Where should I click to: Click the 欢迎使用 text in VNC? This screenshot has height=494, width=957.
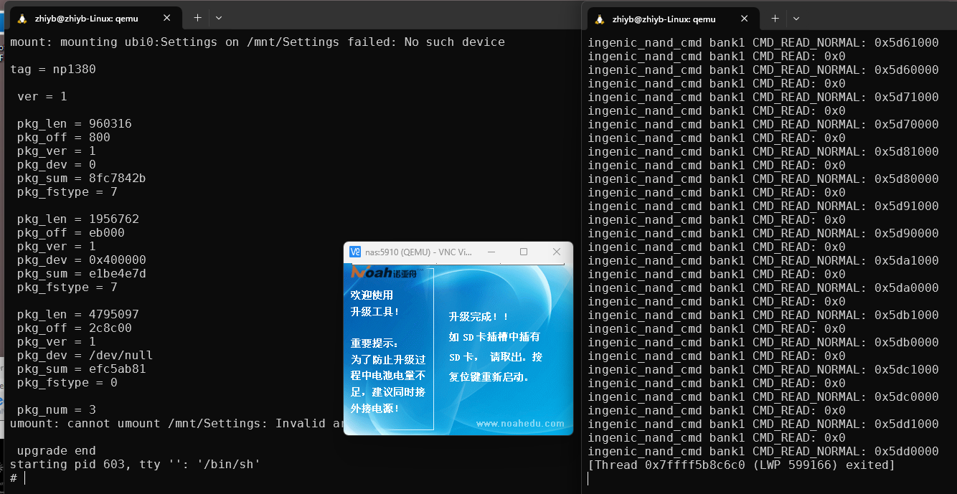[372, 295]
